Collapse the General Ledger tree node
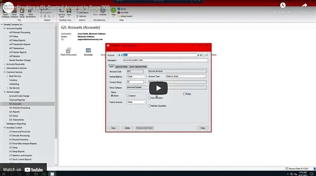Image resolution: width=316 pixels, height=176 pixels. tap(4, 92)
